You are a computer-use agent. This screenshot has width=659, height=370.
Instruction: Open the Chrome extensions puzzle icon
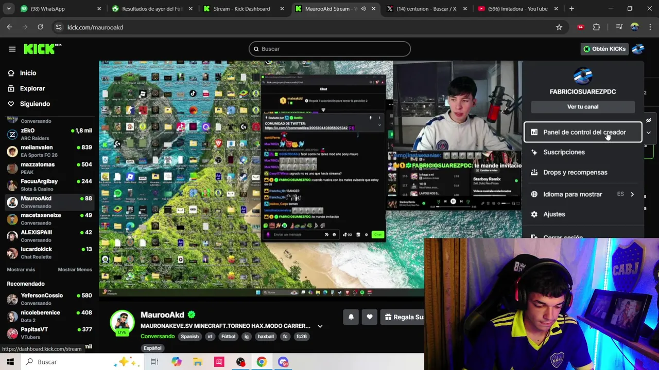point(597,27)
